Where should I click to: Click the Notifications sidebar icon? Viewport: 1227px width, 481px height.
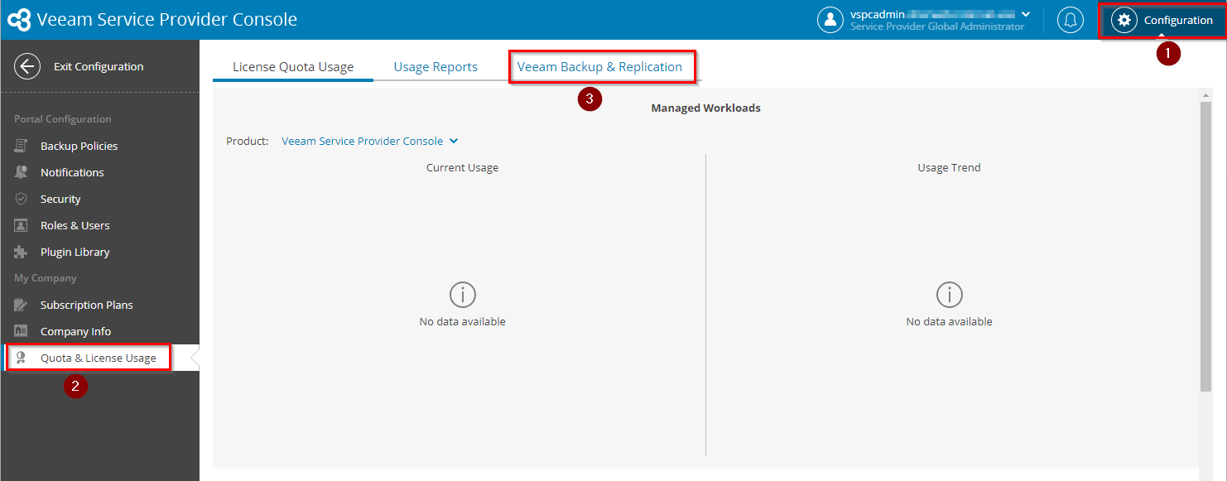(22, 172)
